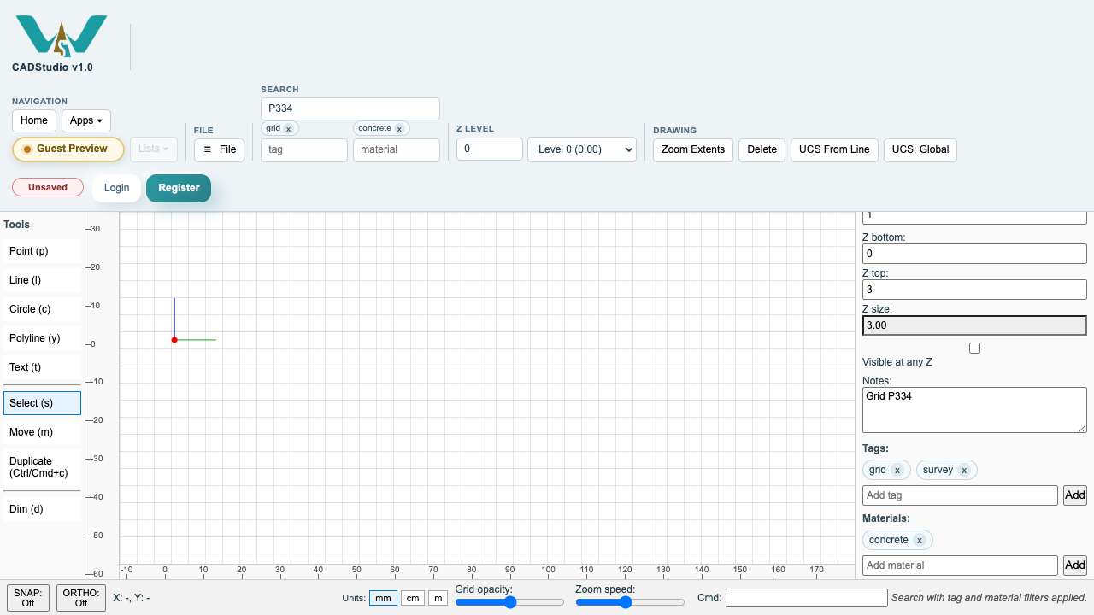Switch units to mm
This screenshot has width=1094, height=615.
383,598
